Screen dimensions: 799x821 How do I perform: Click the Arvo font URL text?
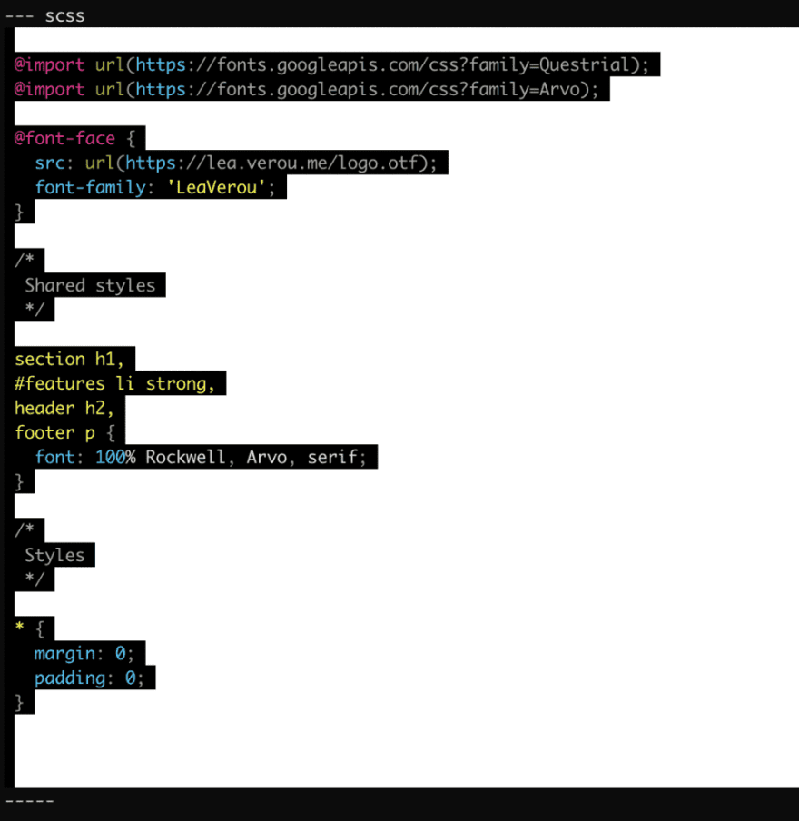pyautogui.click(x=357, y=89)
